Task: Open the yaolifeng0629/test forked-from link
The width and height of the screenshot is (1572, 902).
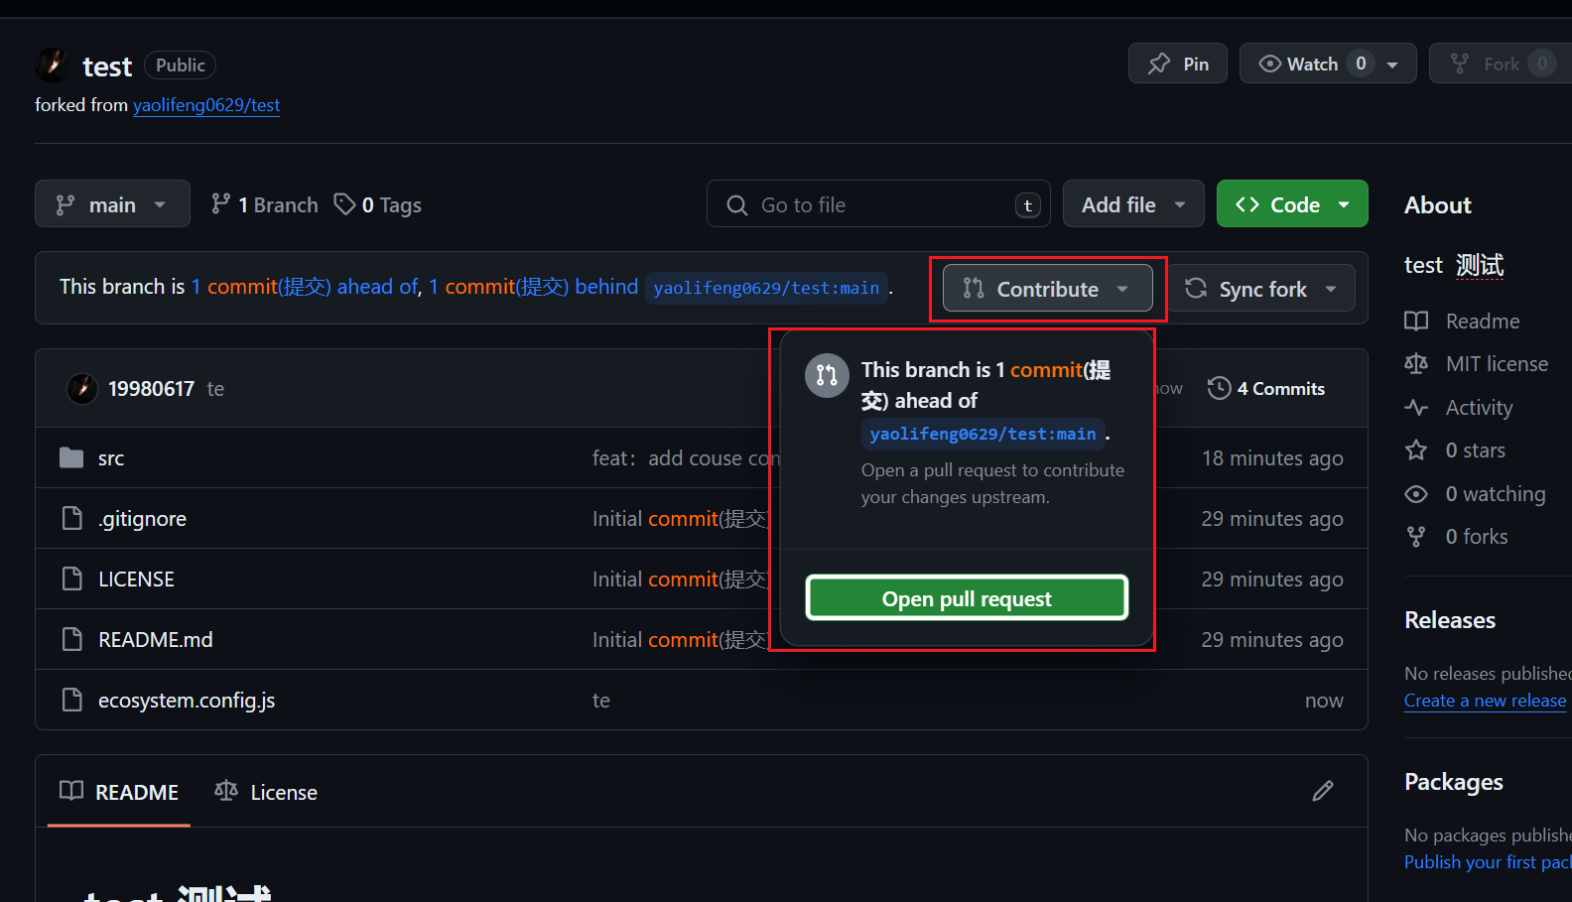Action: [x=206, y=105]
